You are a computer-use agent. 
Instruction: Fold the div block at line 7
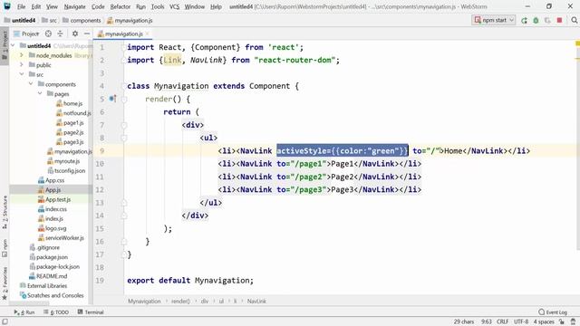(124, 125)
